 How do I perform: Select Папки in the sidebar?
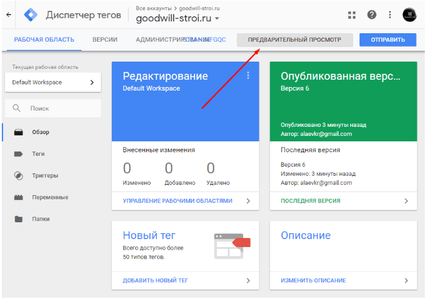(40, 219)
